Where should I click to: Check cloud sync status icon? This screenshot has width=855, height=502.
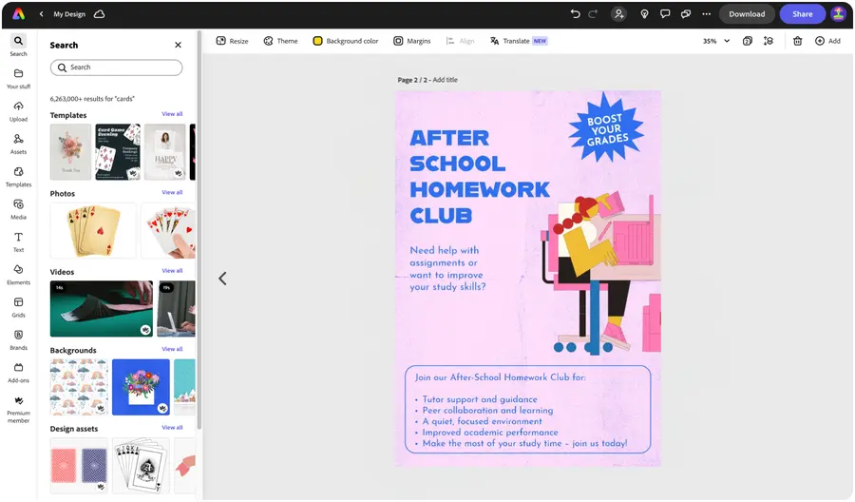[99, 14]
